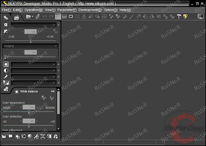Image resolution: width=206 pixels, height=146 pixels.
Task: Click the open folder icon in toolbar
Action: pyautogui.click(x=29, y=16)
